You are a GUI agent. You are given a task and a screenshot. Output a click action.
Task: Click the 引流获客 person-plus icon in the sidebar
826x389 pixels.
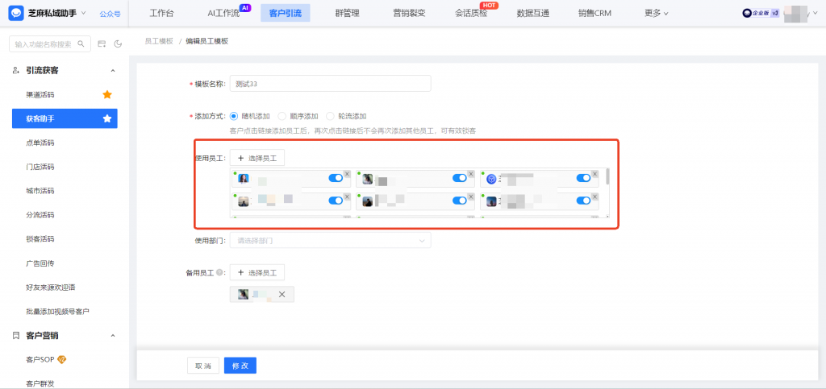click(x=16, y=70)
